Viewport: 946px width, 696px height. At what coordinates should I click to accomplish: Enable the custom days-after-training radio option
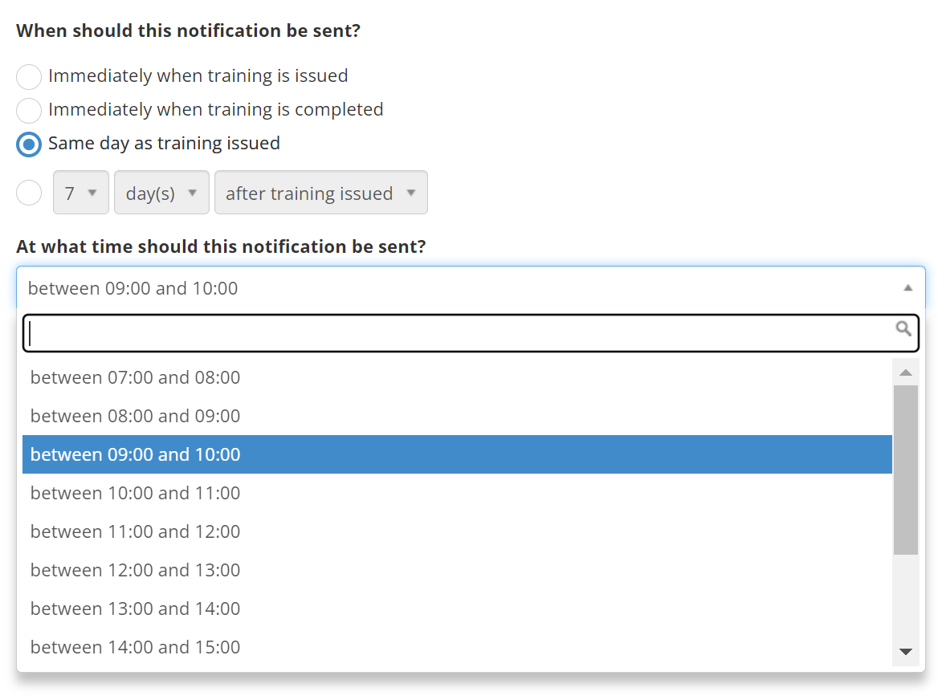pos(29,193)
